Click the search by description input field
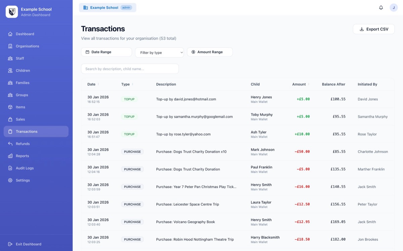403x251 pixels. tap(130, 68)
